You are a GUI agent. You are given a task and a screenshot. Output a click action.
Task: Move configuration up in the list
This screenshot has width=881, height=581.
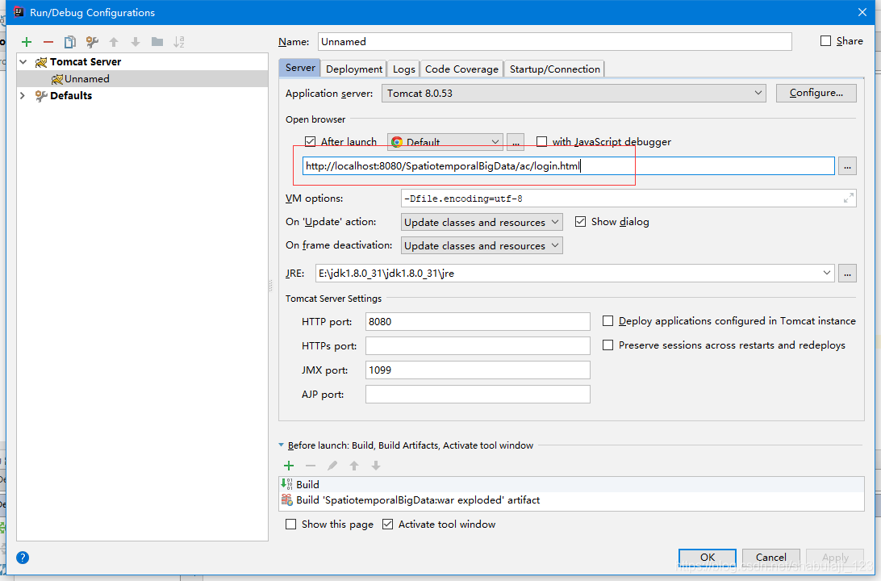(114, 42)
